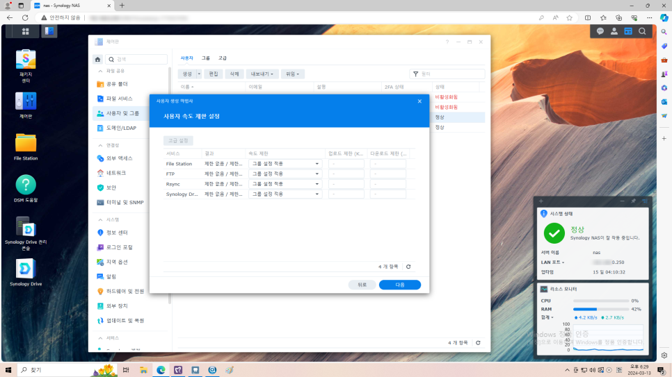Open the DSM user options icon
Image resolution: width=672 pixels, height=377 pixels.
[614, 31]
